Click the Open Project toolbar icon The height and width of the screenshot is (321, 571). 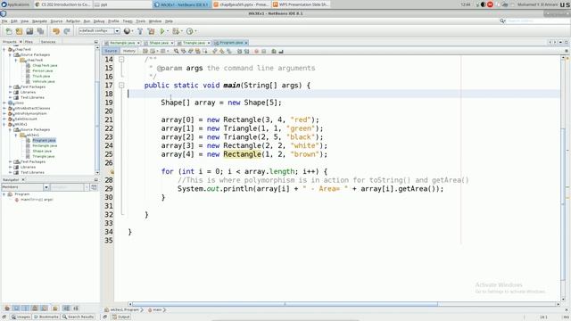pyautogui.click(x=29, y=31)
